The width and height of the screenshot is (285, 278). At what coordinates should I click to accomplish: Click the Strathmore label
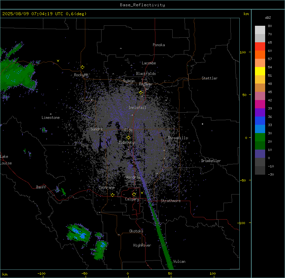[171, 201]
